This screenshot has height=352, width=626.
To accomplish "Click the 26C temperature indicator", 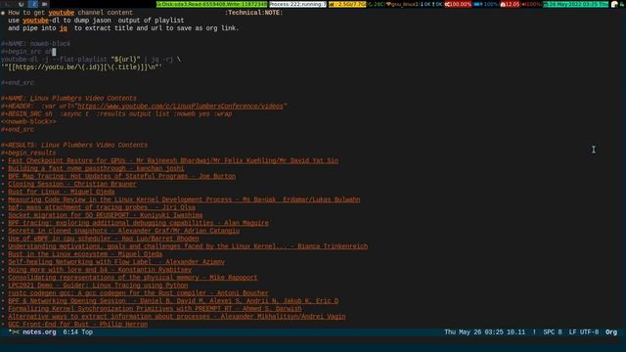I will click(377, 4).
